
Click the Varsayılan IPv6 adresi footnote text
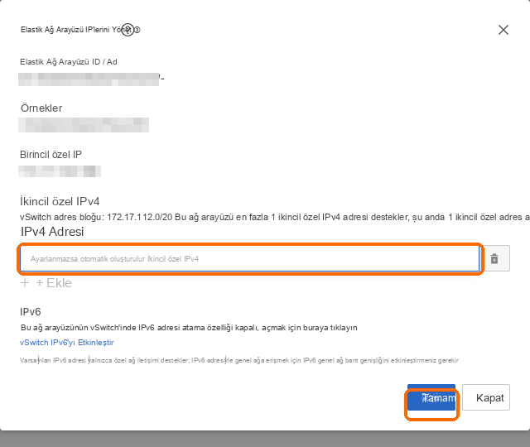239,360
